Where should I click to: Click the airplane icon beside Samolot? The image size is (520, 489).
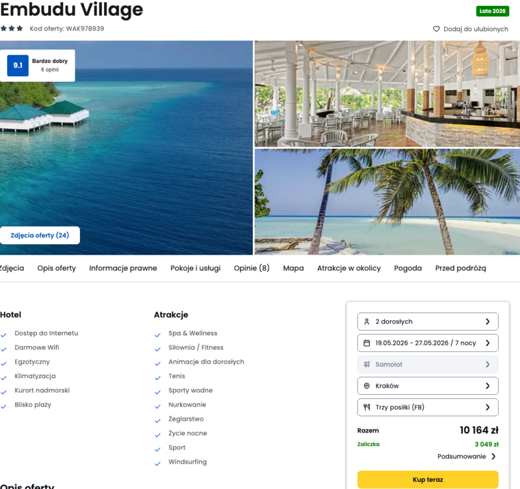click(x=367, y=364)
